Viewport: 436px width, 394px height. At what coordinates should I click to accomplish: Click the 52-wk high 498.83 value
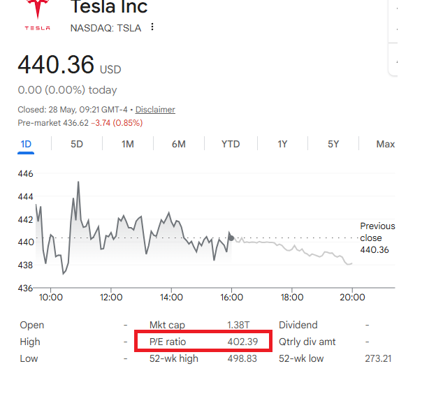(242, 358)
